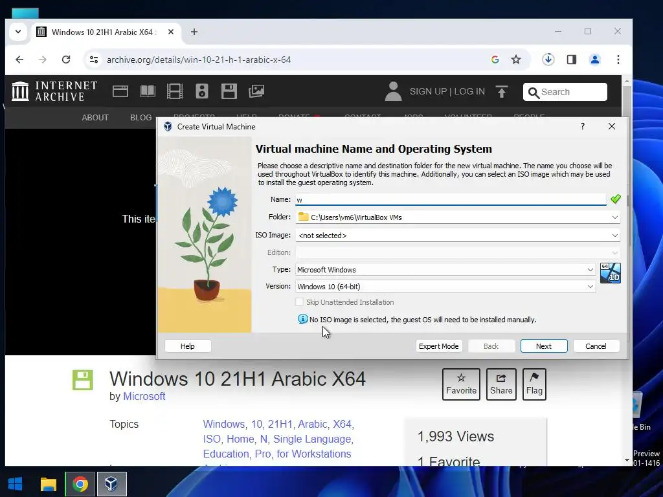Viewport: 663px width, 497px height.
Task: Open Chrome tab search chevron
Action: pos(18,32)
